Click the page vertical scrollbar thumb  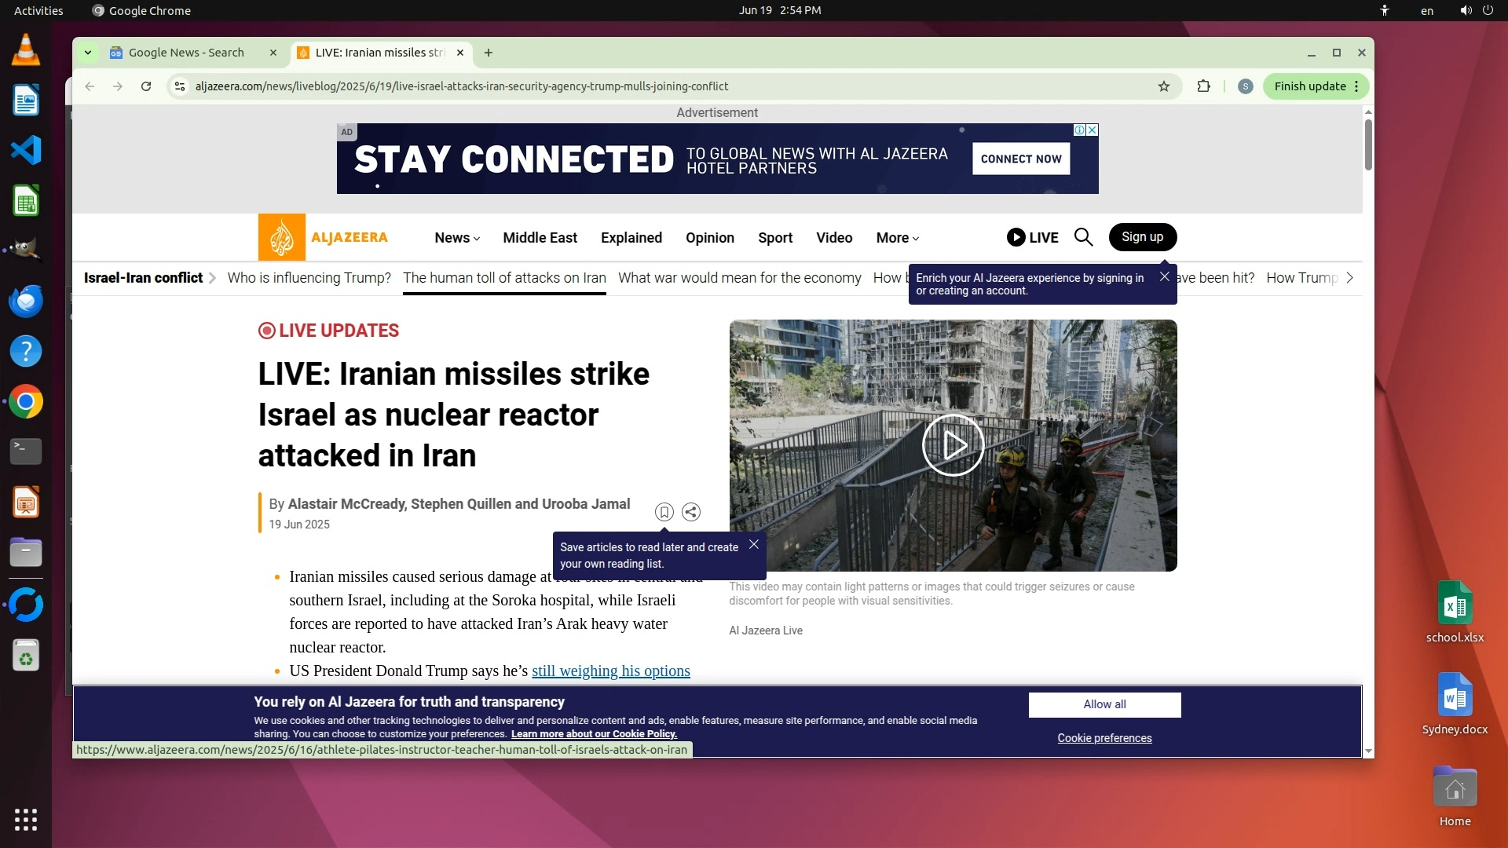coord(1368,145)
